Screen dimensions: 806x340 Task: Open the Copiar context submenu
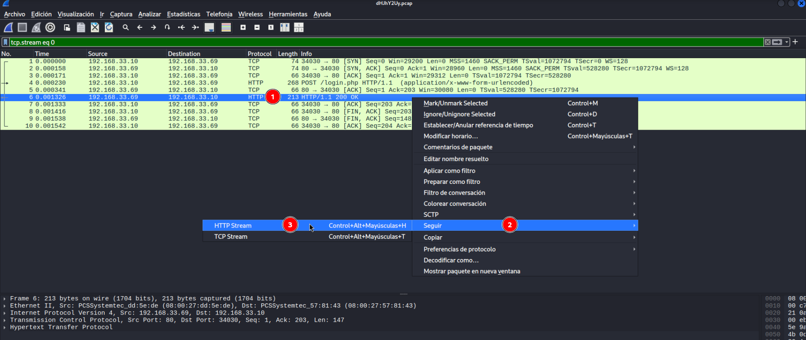pyautogui.click(x=525, y=238)
